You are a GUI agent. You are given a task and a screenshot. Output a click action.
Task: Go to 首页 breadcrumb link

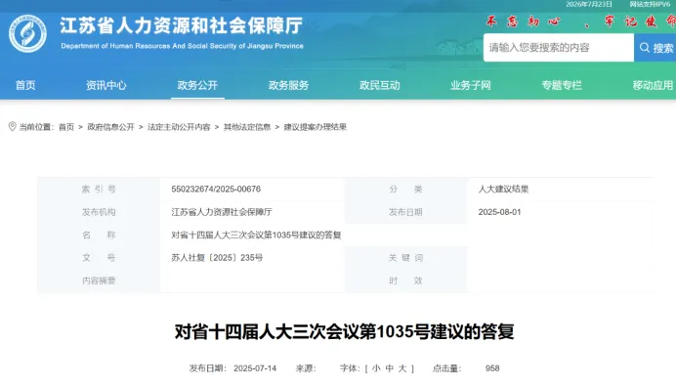66,127
